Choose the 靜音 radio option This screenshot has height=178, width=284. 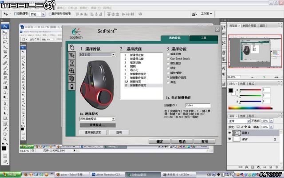(168, 68)
